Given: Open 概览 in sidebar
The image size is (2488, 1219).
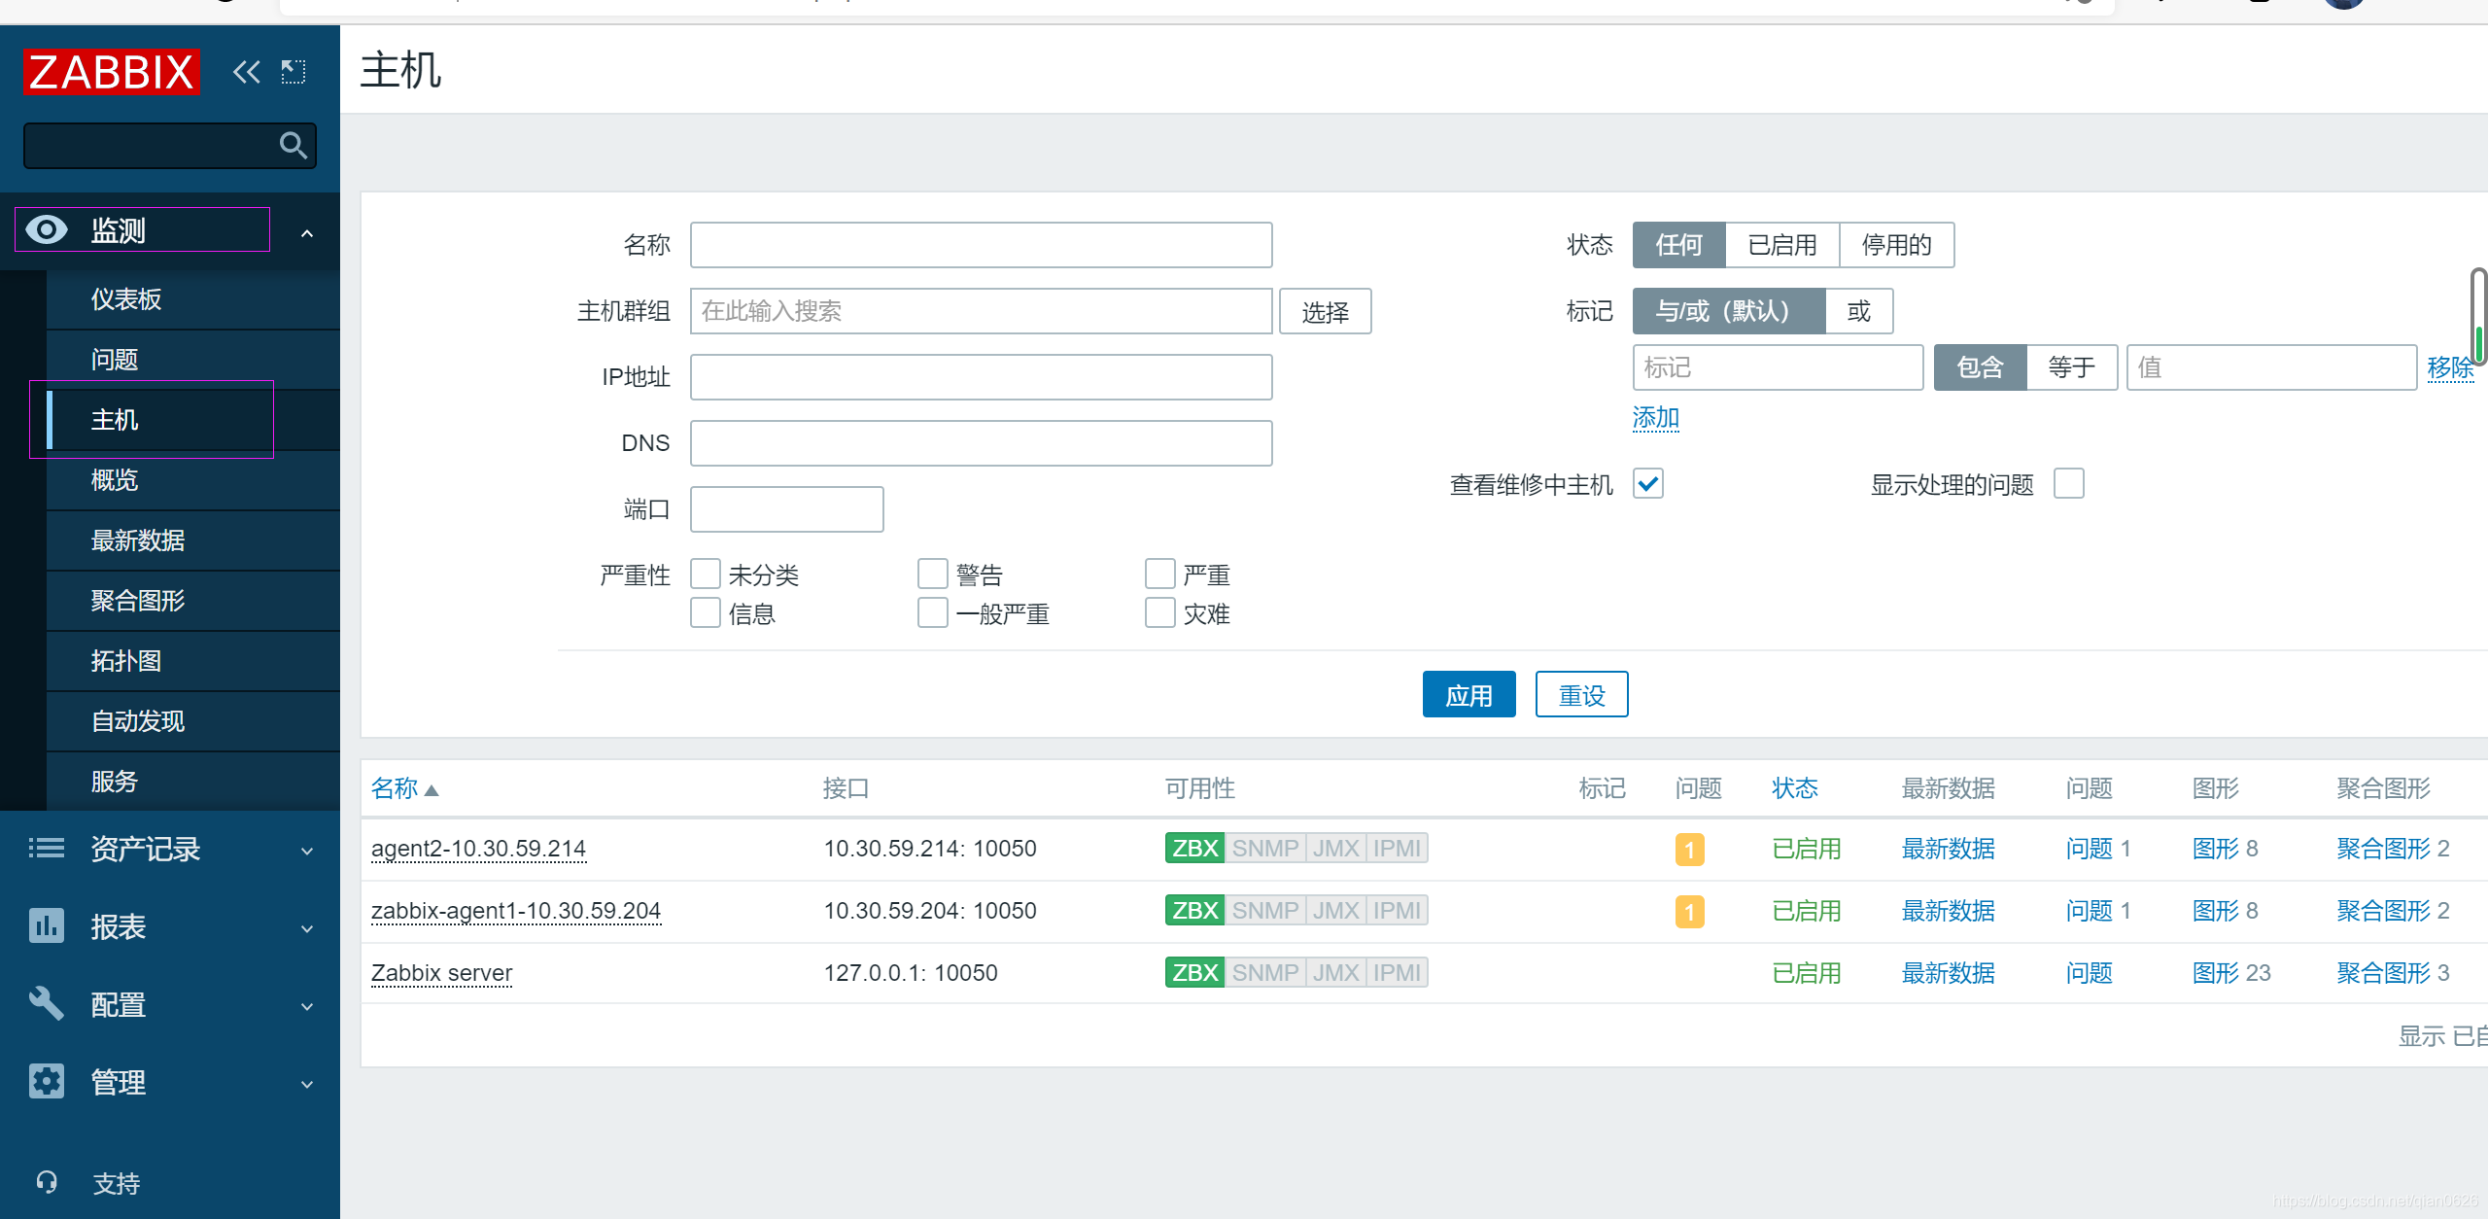Looking at the screenshot, I should (x=193, y=480).
